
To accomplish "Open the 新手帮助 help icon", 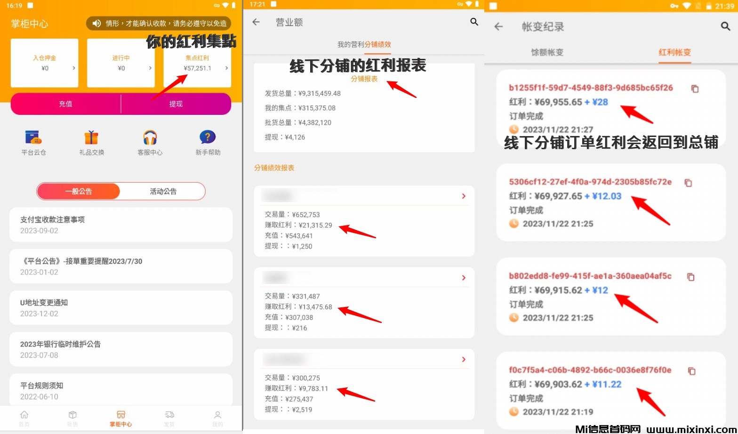I will click(x=208, y=138).
